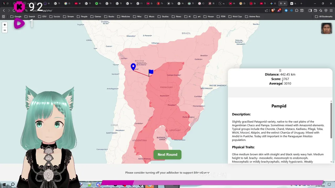Open Brave Rewards triangle icon
This screenshot has width=335, height=188.
(279, 10)
